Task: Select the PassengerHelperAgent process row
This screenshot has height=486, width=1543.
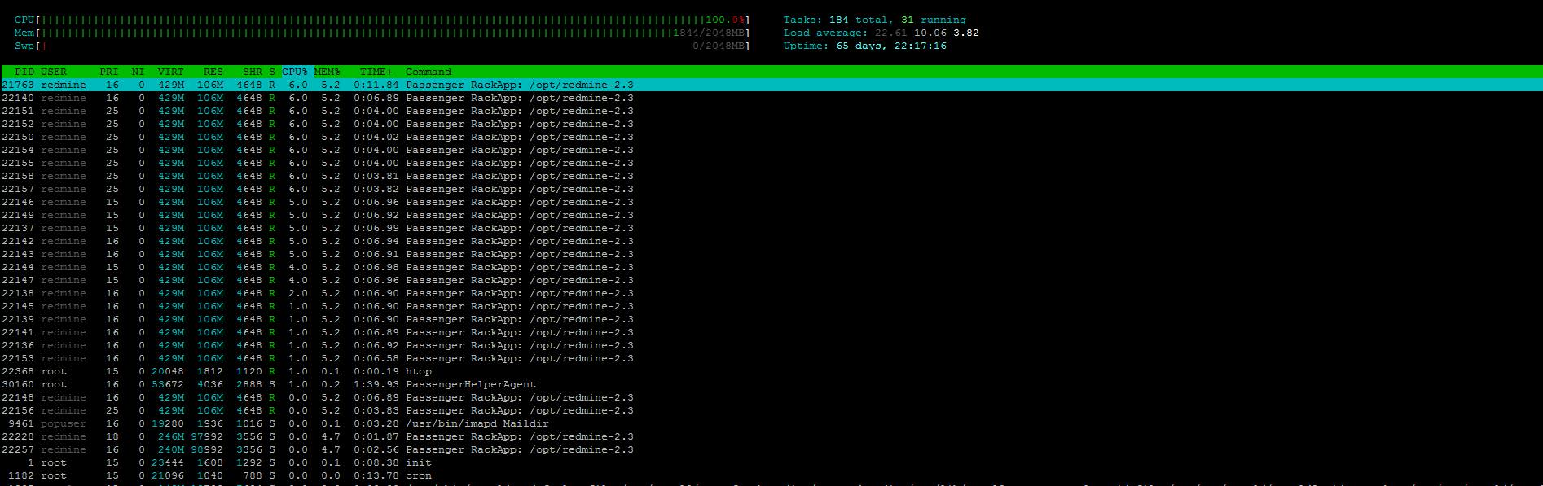Action: pos(771,384)
